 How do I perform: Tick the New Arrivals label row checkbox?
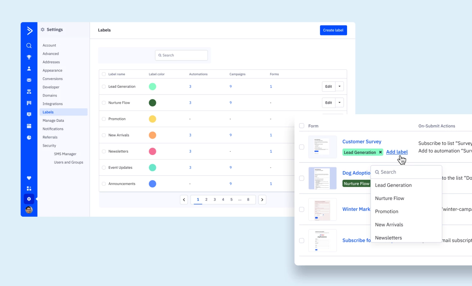104,135
